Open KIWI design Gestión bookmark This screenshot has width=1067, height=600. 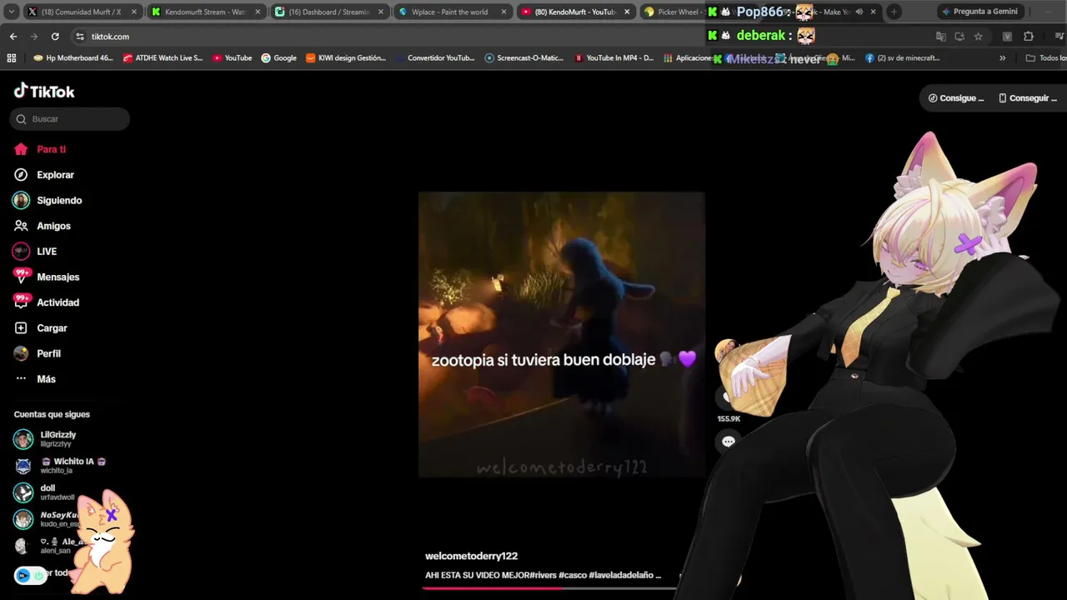(x=345, y=58)
